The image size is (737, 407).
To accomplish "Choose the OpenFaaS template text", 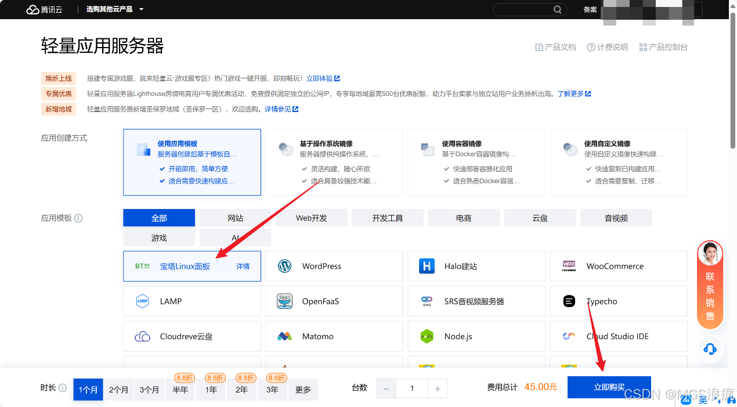I will pos(320,301).
